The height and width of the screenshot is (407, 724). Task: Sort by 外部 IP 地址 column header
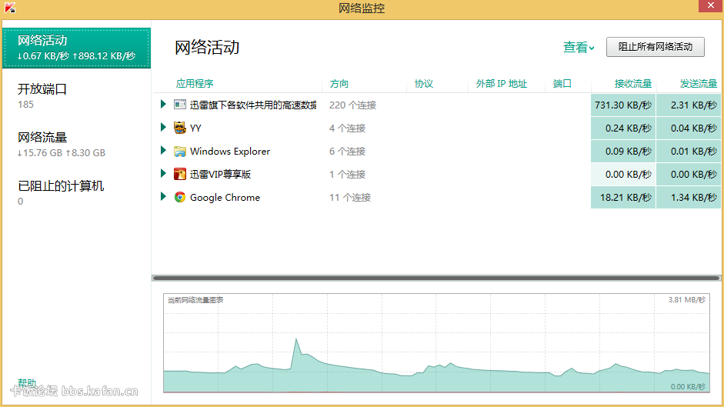502,84
